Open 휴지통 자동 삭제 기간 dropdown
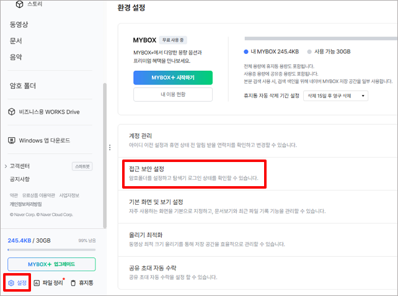The width and height of the screenshot is (398, 296). (x=336, y=96)
